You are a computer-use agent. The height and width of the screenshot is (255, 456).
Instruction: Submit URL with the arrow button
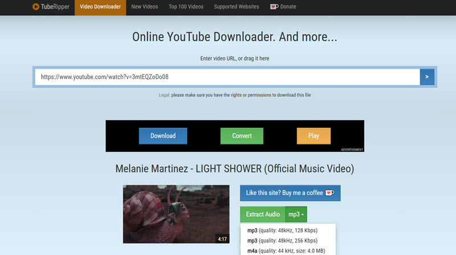pos(427,77)
